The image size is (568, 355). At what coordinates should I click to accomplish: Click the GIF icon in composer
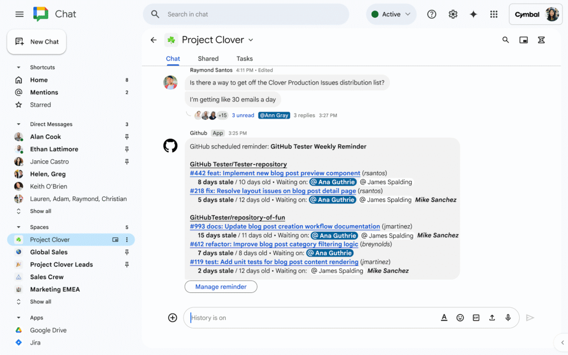coord(476,318)
